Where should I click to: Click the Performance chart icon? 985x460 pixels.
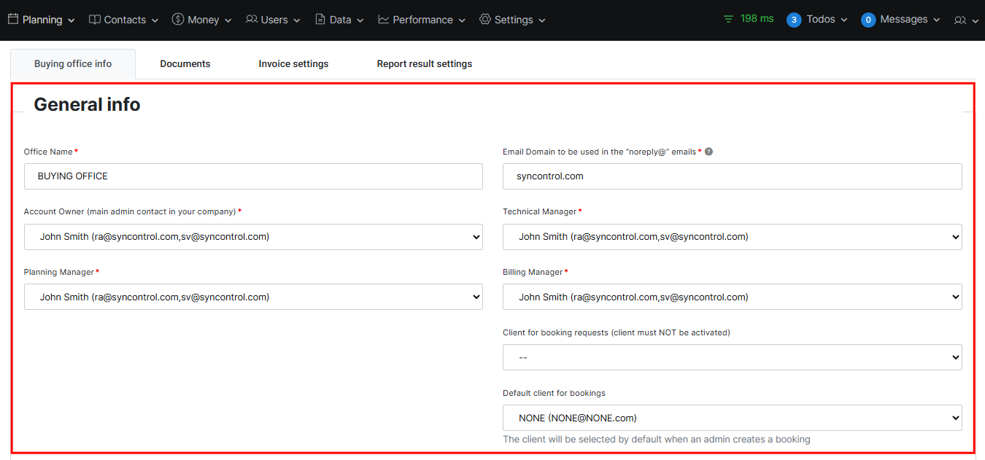384,20
